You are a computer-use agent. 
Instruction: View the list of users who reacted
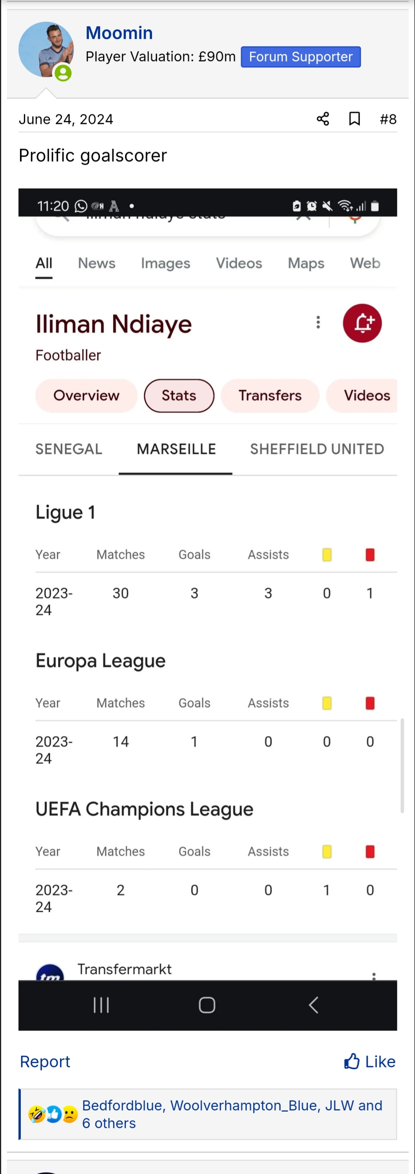[231, 1114]
